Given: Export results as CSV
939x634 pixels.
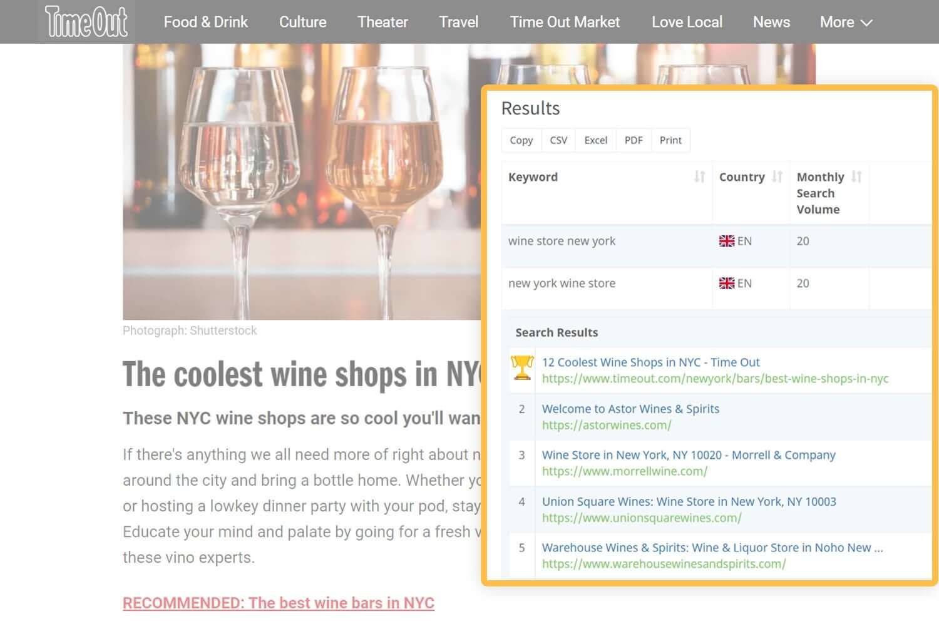Looking at the screenshot, I should tap(558, 140).
